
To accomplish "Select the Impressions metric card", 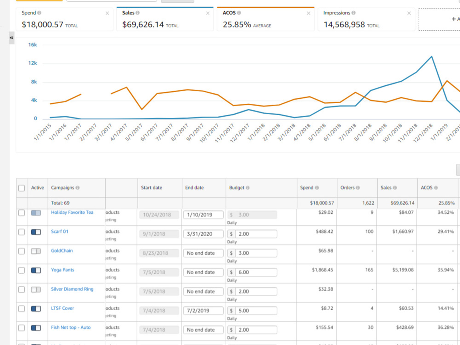I will (x=367, y=19).
